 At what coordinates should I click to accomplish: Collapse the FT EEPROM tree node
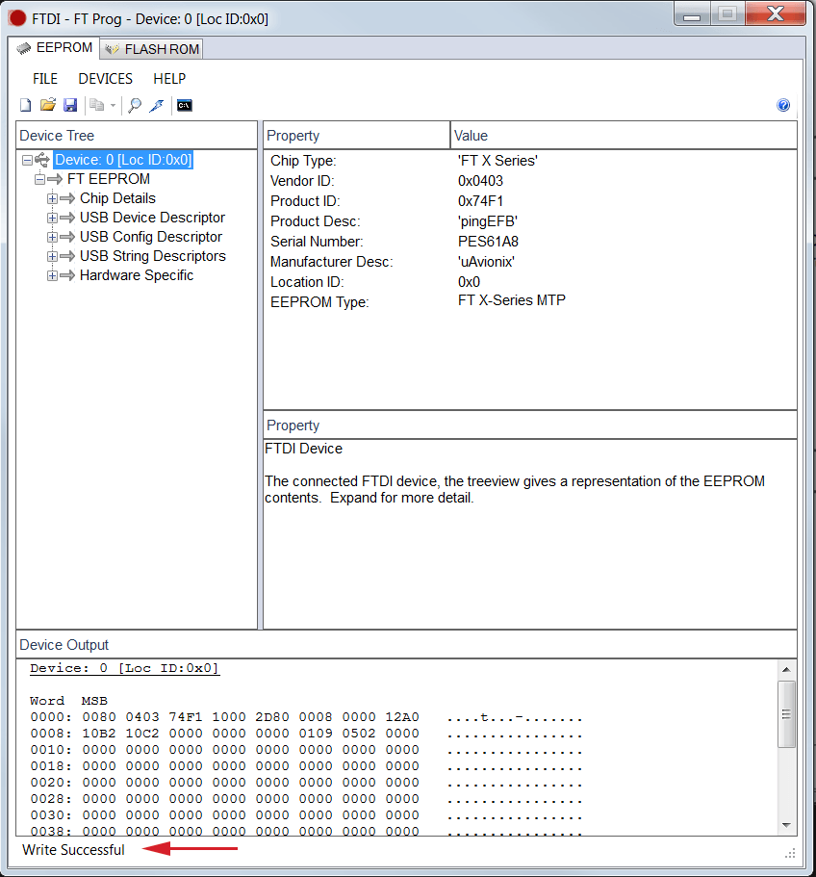point(39,179)
